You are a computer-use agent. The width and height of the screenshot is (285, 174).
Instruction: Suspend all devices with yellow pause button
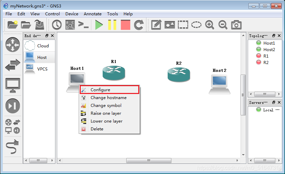[x=112, y=25]
